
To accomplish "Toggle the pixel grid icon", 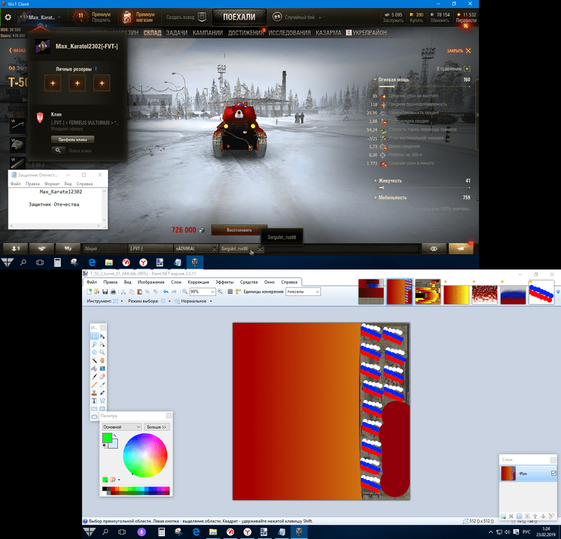I will 231,292.
